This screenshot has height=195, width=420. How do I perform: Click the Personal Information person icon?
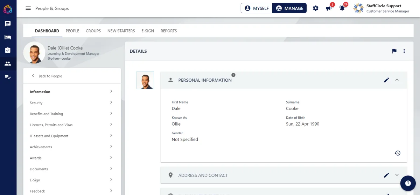click(x=171, y=80)
